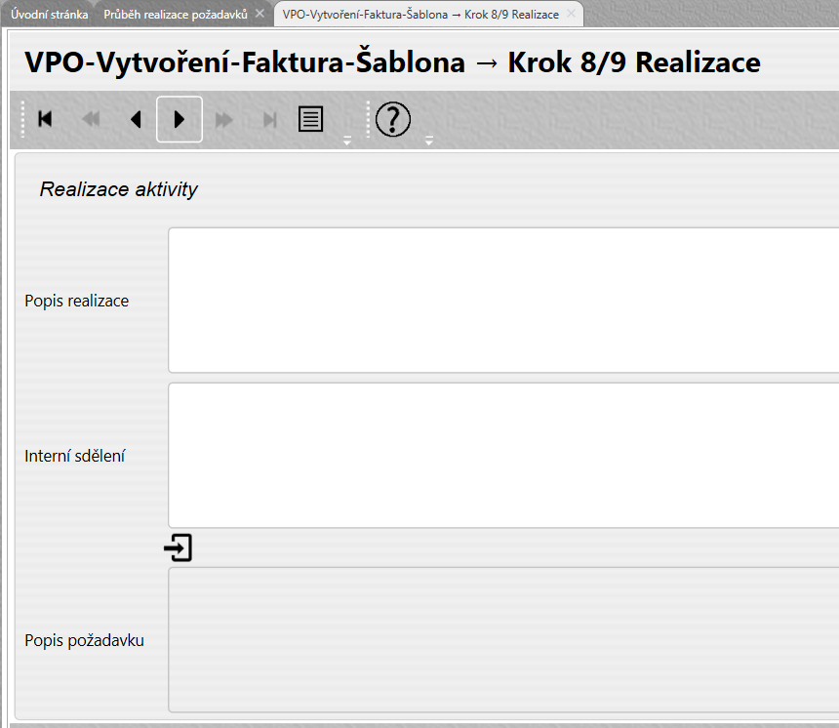Viewport: 839px width, 728px height.
Task: Click the import arrow icon above Popis požadavku
Action: [179, 548]
